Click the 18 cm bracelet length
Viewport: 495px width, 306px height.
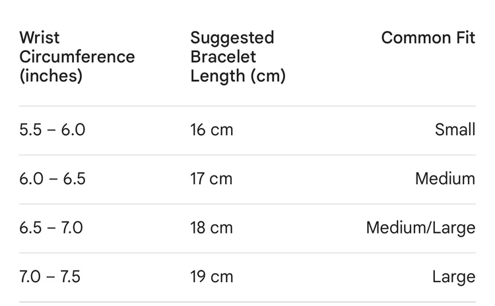212,228
